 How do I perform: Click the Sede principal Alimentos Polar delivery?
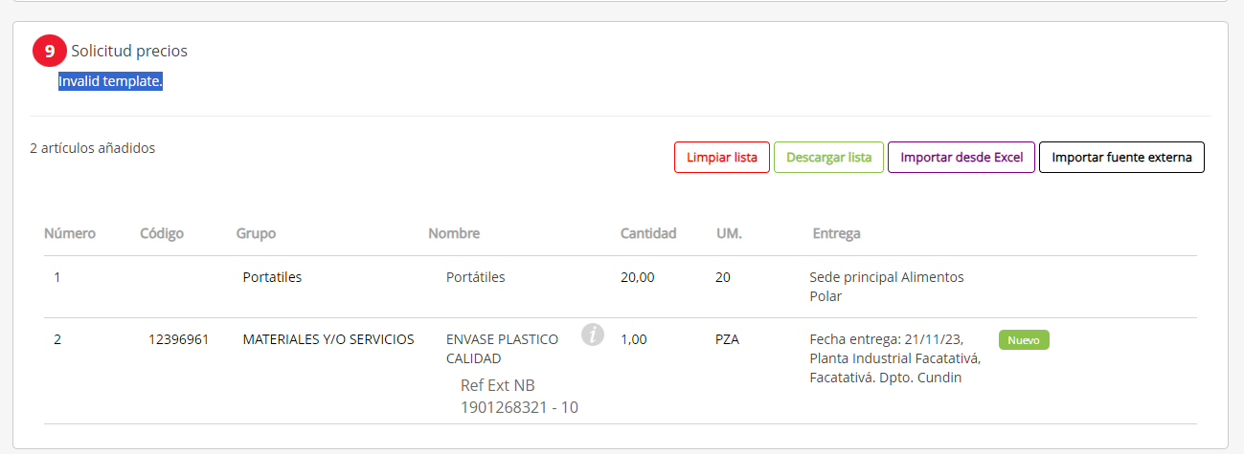[x=887, y=287]
